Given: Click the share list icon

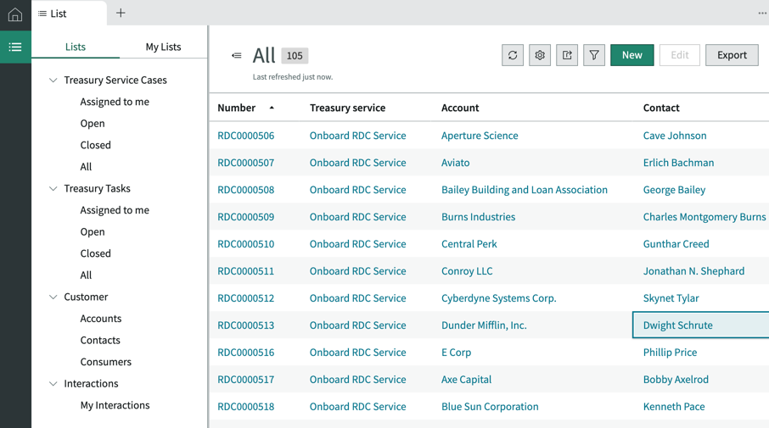Looking at the screenshot, I should click(567, 55).
